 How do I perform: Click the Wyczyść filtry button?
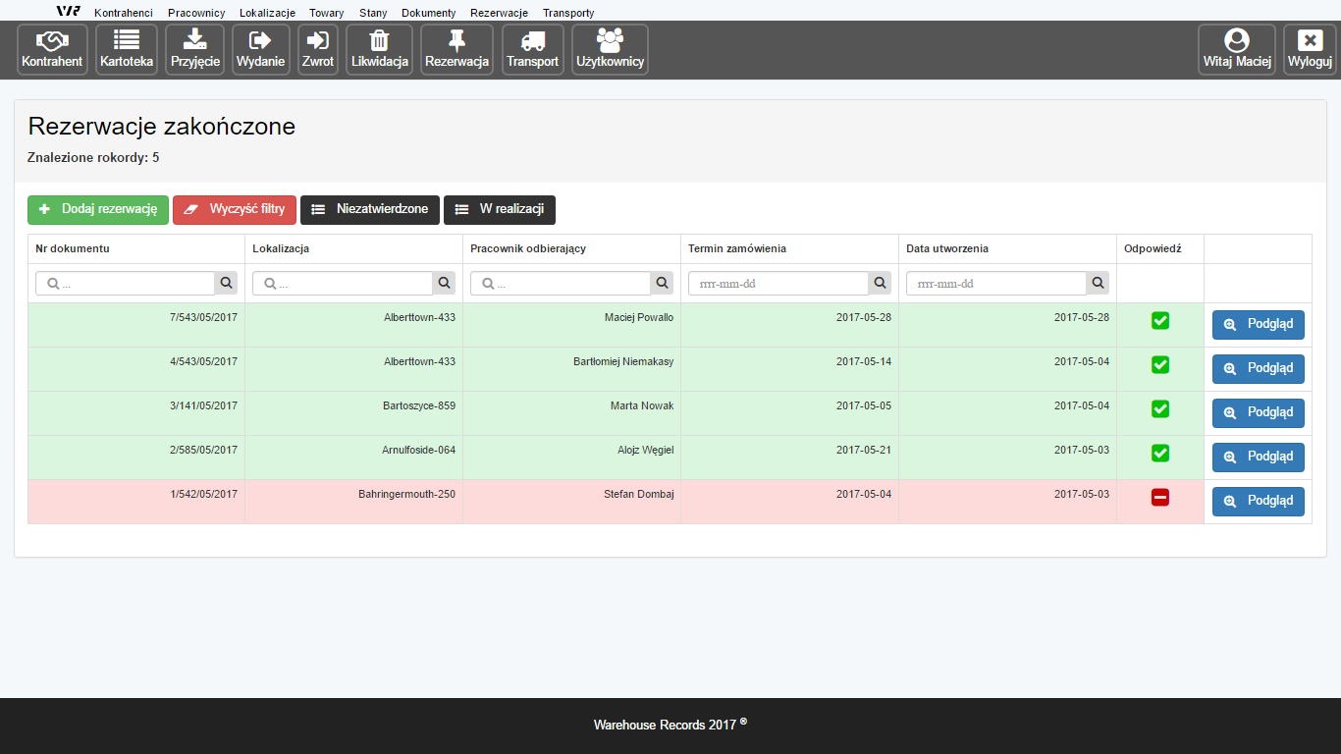click(x=235, y=210)
